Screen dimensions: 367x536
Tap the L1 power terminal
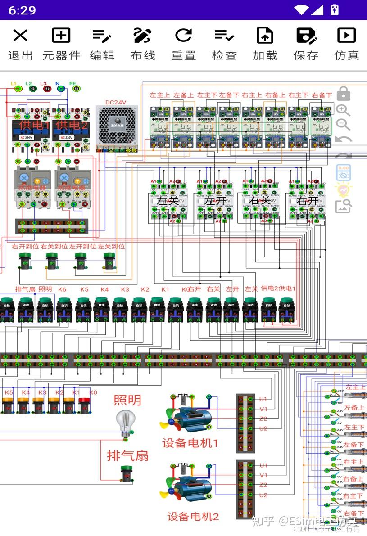coord(18,89)
